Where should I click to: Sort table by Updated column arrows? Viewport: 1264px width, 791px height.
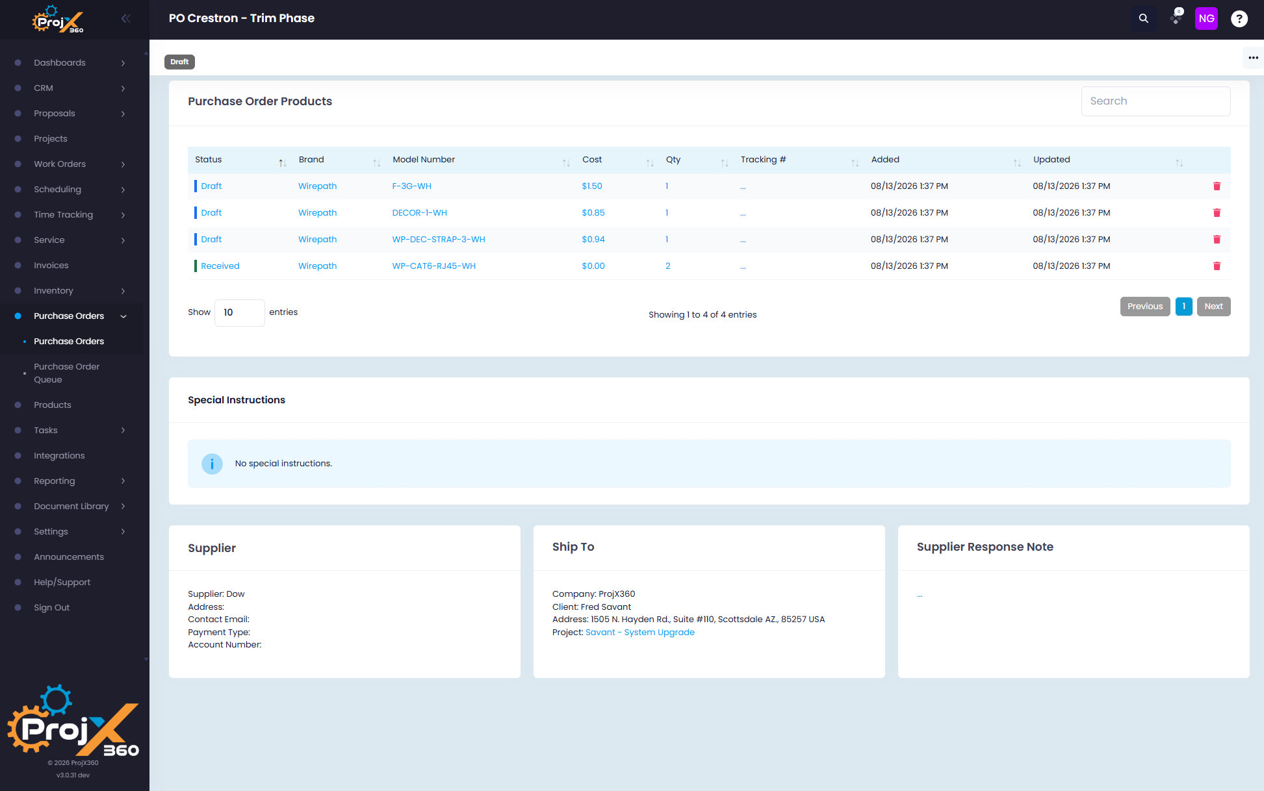tap(1179, 162)
